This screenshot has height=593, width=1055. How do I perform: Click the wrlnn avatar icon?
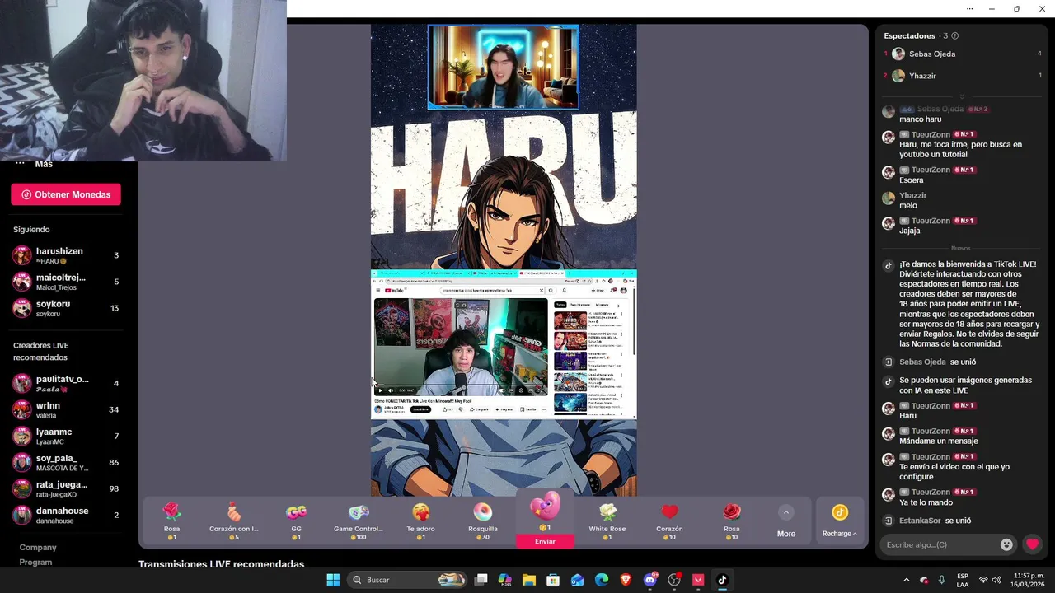(x=21, y=409)
